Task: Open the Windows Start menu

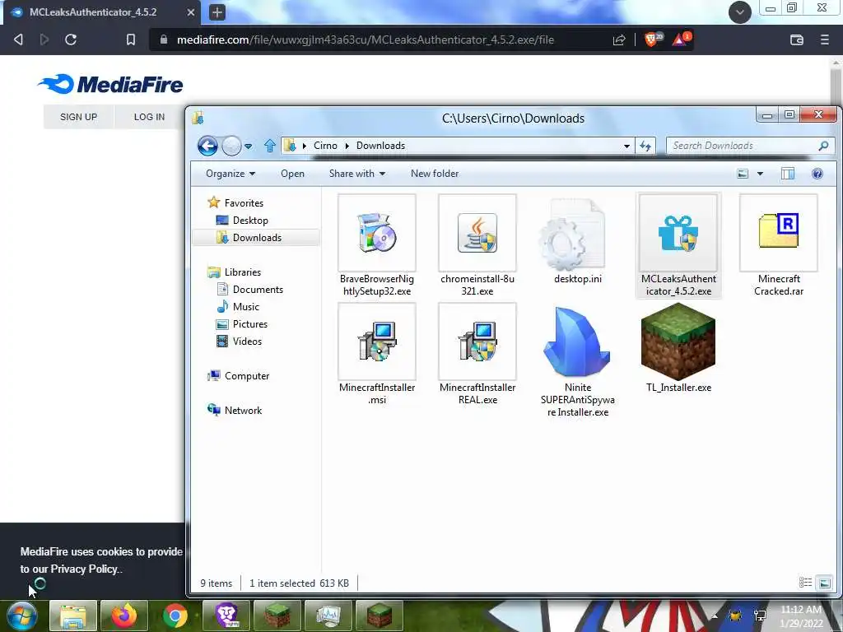Action: (21, 616)
